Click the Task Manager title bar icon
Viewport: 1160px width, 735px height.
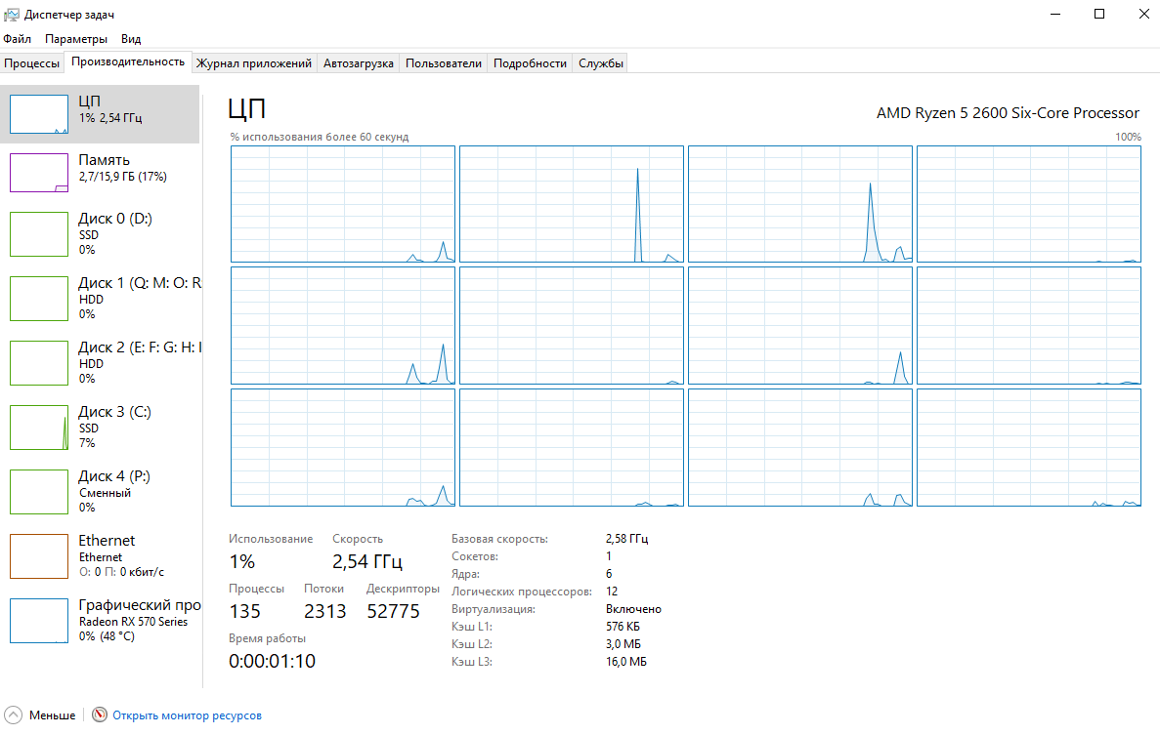click(11, 15)
